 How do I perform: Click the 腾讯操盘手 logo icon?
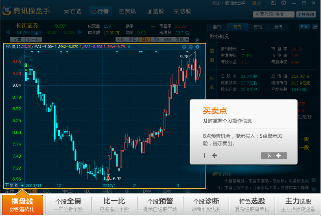click(x=7, y=11)
